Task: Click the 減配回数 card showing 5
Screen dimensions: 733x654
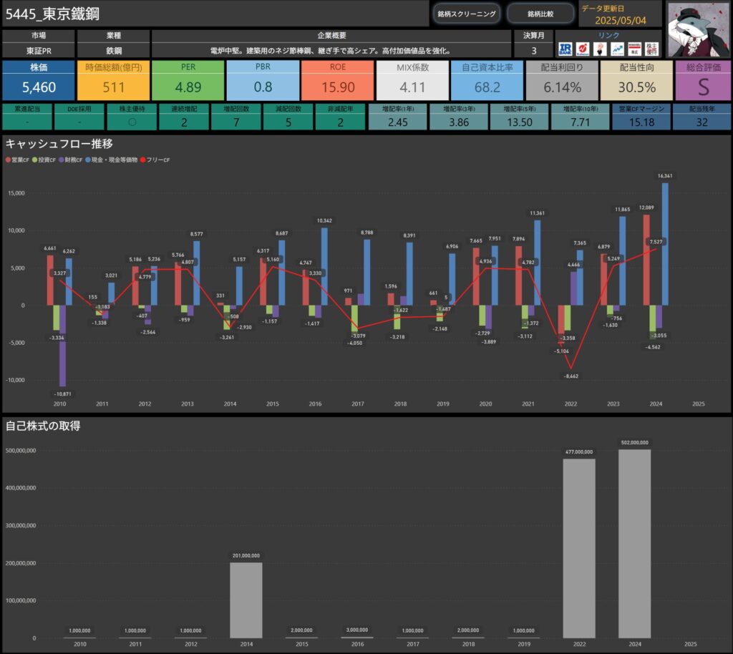Action: (x=288, y=117)
